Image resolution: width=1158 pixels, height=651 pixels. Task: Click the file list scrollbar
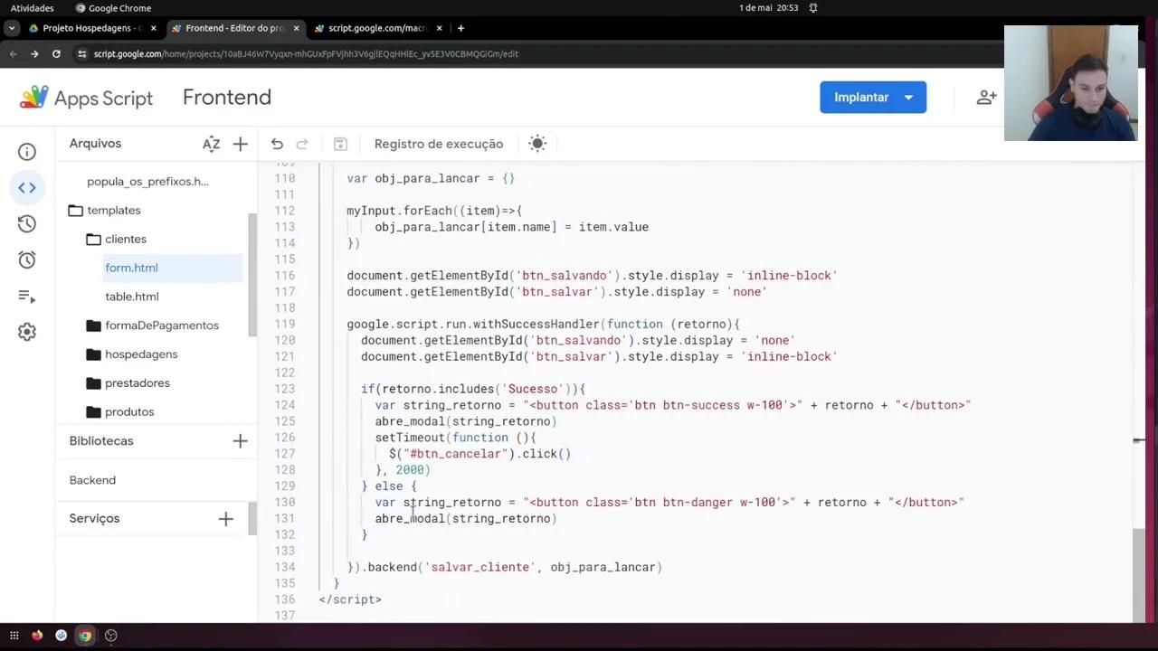253,273
